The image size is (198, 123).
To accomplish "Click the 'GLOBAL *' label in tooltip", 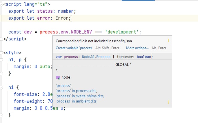I will [x=123, y=65].
